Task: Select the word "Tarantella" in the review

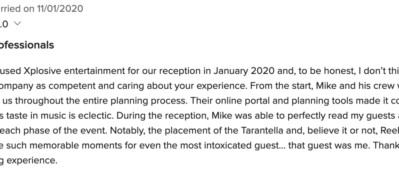Action: pyautogui.click(x=262, y=131)
